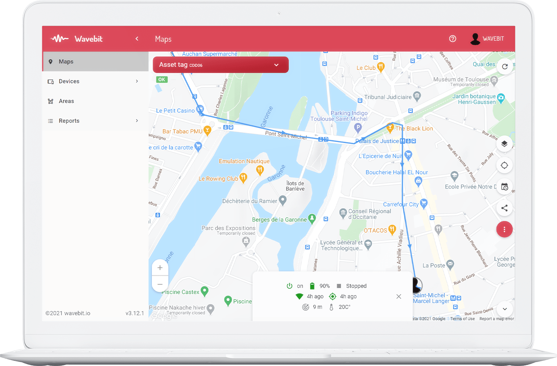The image size is (557, 366).
Task: Click the battery 90% icon
Action: 312,286
